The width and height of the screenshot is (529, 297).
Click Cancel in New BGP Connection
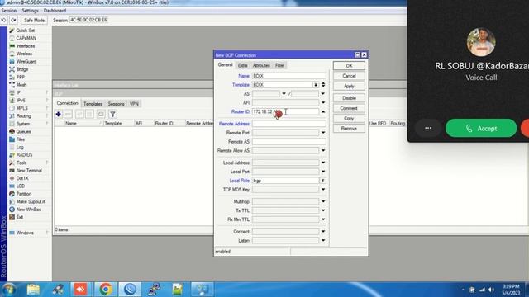click(x=349, y=76)
